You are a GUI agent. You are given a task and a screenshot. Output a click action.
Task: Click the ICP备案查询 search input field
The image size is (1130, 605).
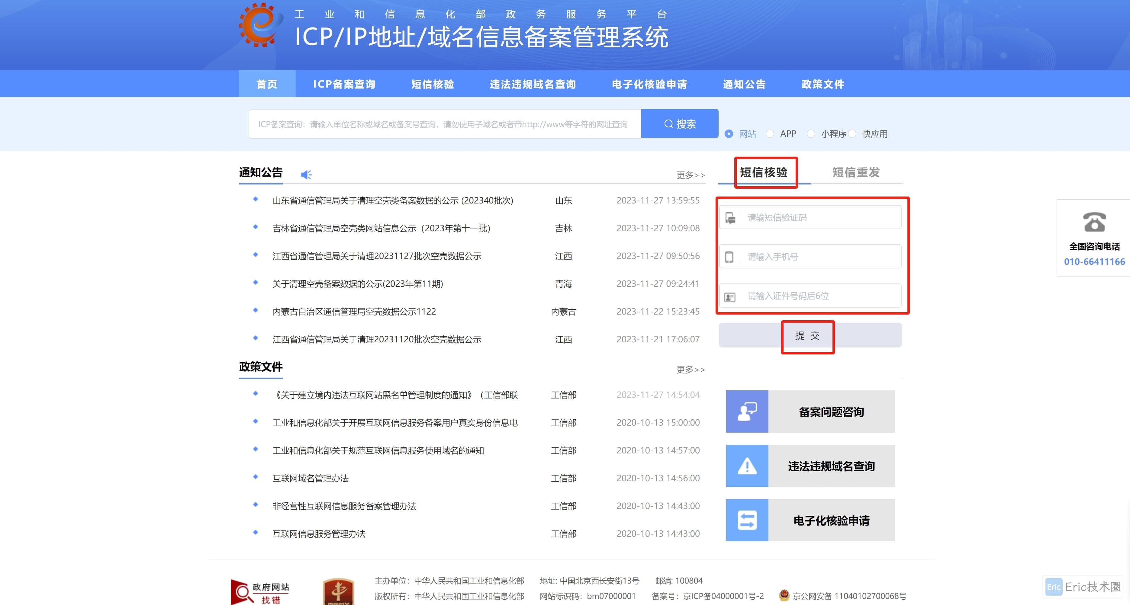click(443, 124)
